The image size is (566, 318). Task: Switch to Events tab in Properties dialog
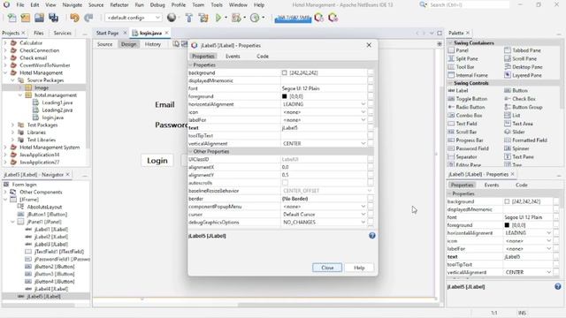coord(233,57)
